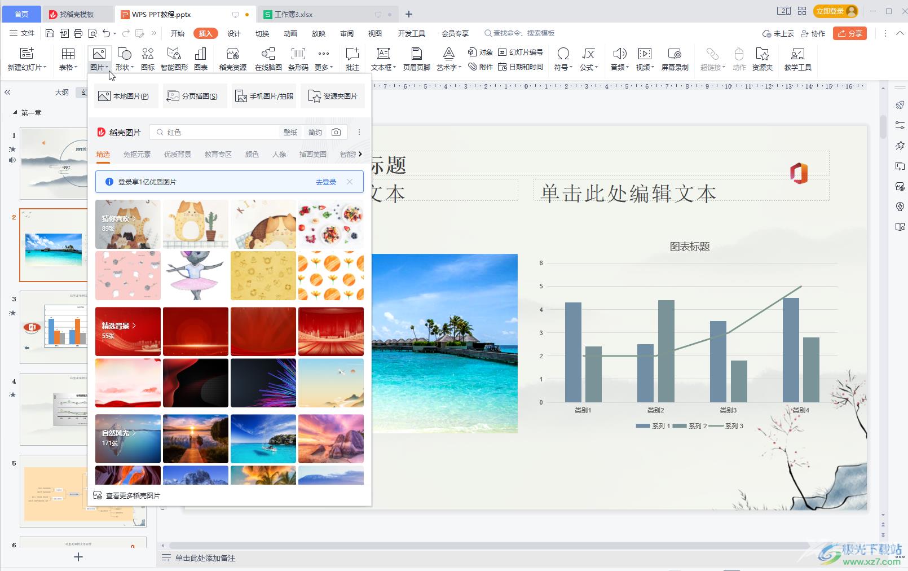Insert a 文本框 text box
908x571 pixels.
[384, 59]
